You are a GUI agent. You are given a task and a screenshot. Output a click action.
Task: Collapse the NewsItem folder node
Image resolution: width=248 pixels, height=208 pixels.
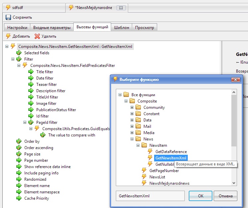(138, 145)
